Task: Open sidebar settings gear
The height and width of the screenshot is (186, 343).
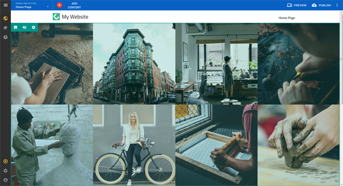Action: tap(5, 171)
